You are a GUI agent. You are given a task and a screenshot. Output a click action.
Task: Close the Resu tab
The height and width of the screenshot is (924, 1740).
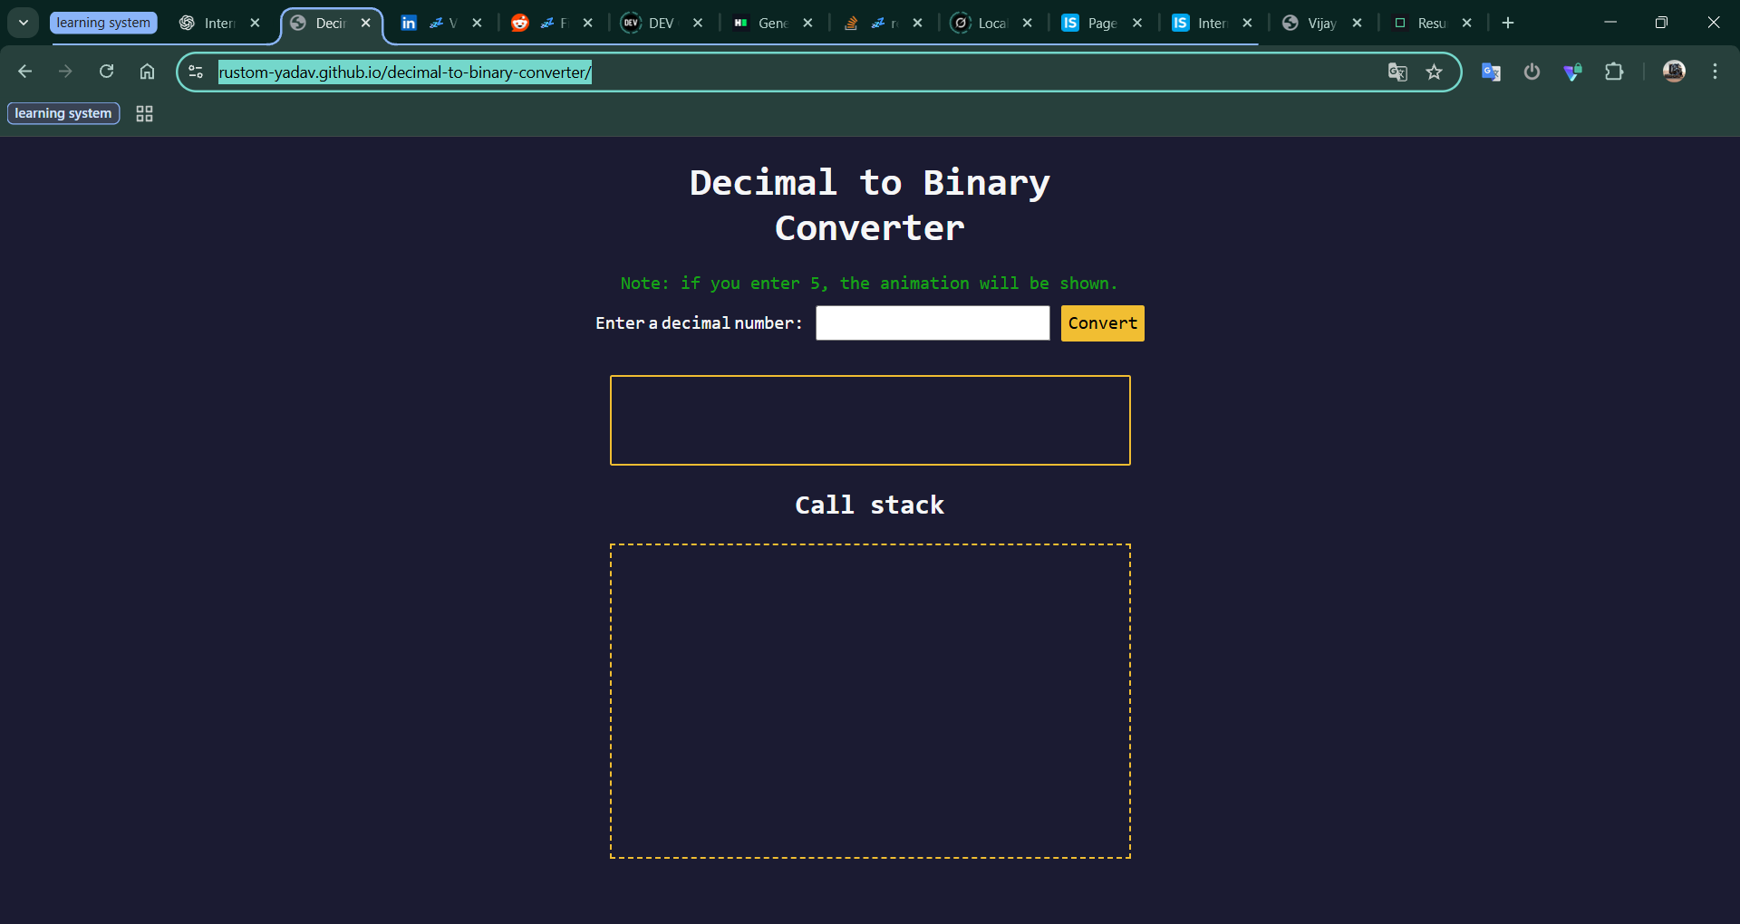[x=1467, y=23]
